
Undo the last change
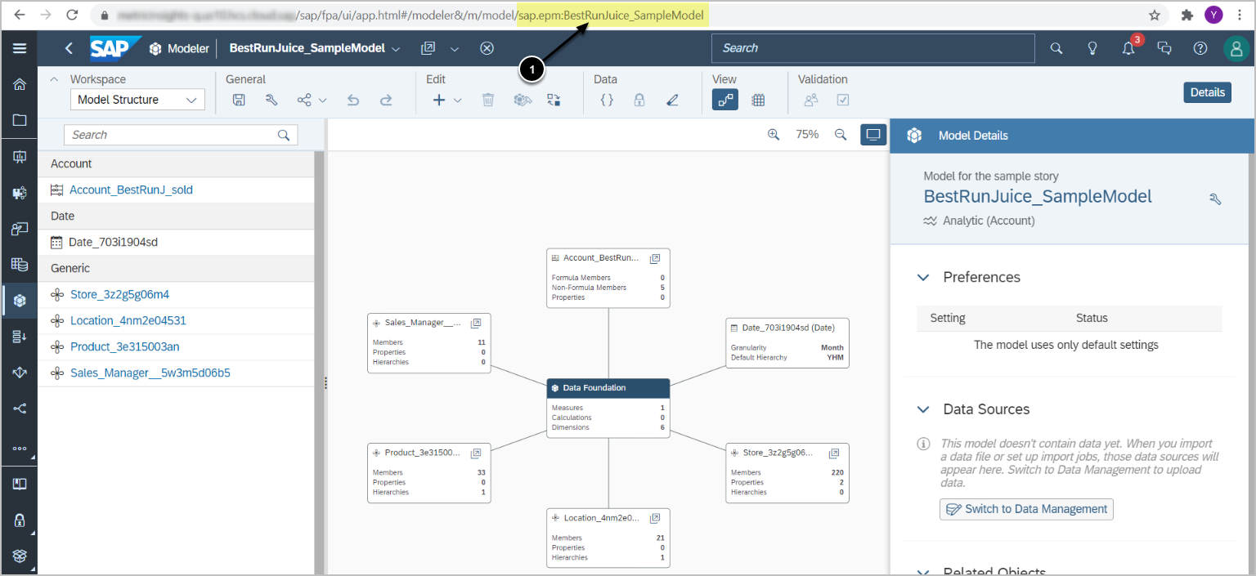(x=353, y=100)
